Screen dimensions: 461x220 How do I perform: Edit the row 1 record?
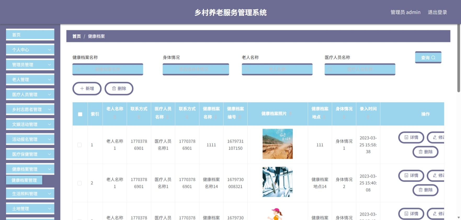[436, 137]
